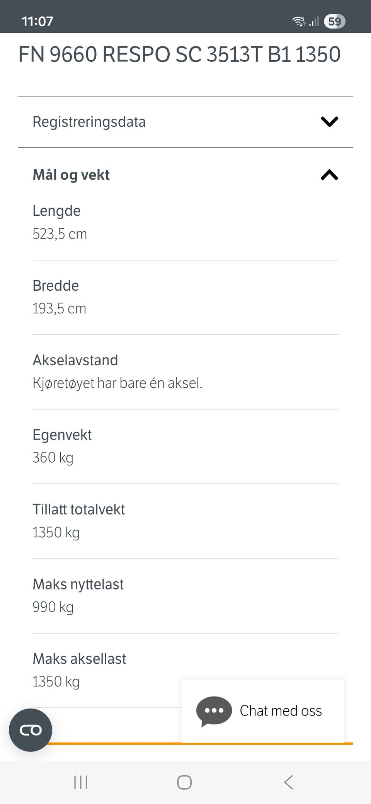
Task: Tap the Mål og vekt heading
Action: click(71, 175)
